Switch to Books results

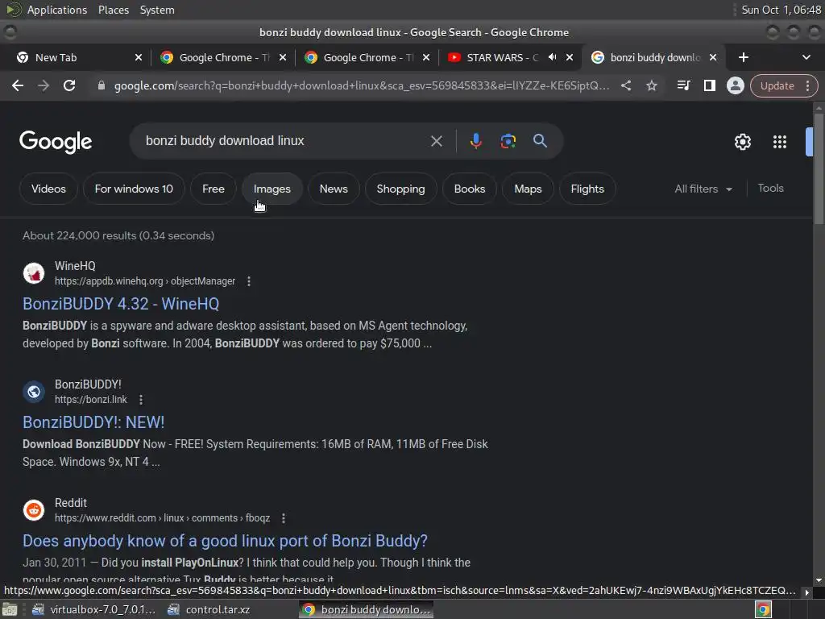coord(470,189)
